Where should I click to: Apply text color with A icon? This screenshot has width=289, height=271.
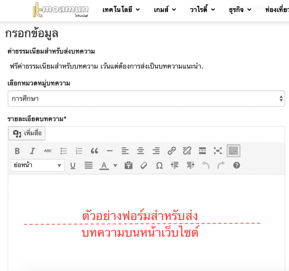104,165
